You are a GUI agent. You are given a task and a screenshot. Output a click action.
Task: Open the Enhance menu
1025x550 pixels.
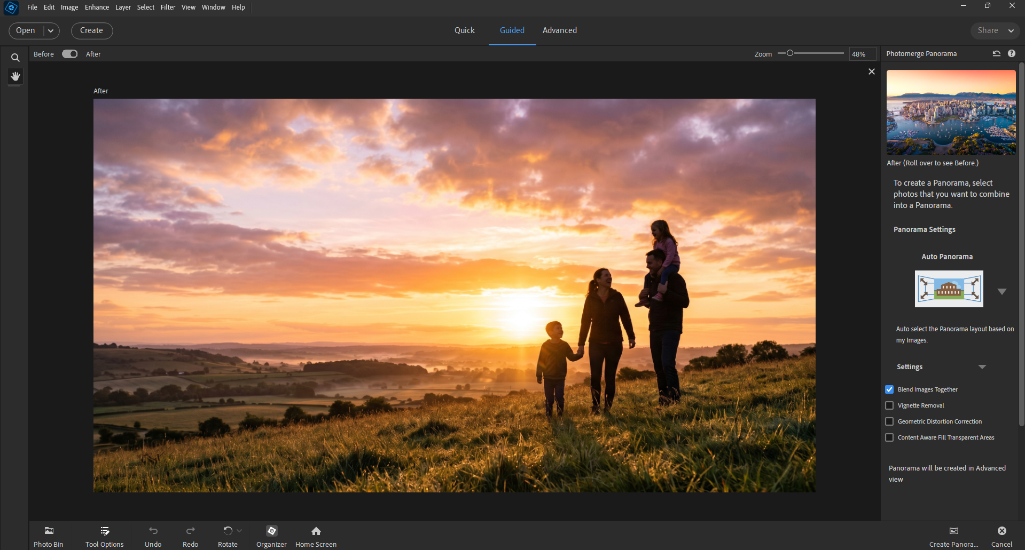coord(97,7)
